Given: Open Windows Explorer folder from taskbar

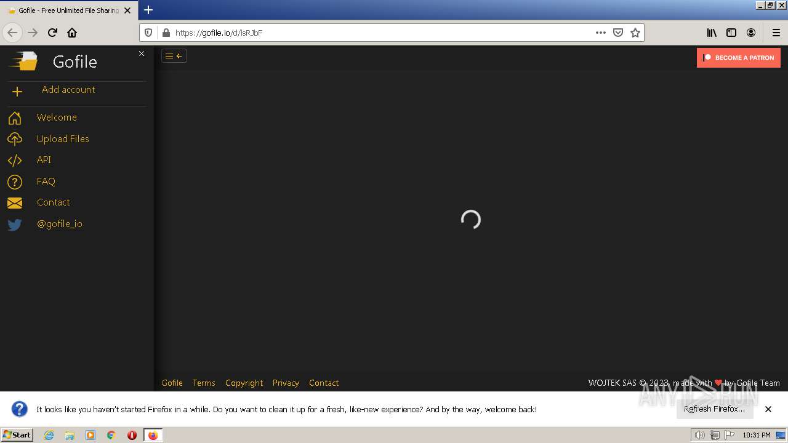Looking at the screenshot, I should click(x=70, y=435).
